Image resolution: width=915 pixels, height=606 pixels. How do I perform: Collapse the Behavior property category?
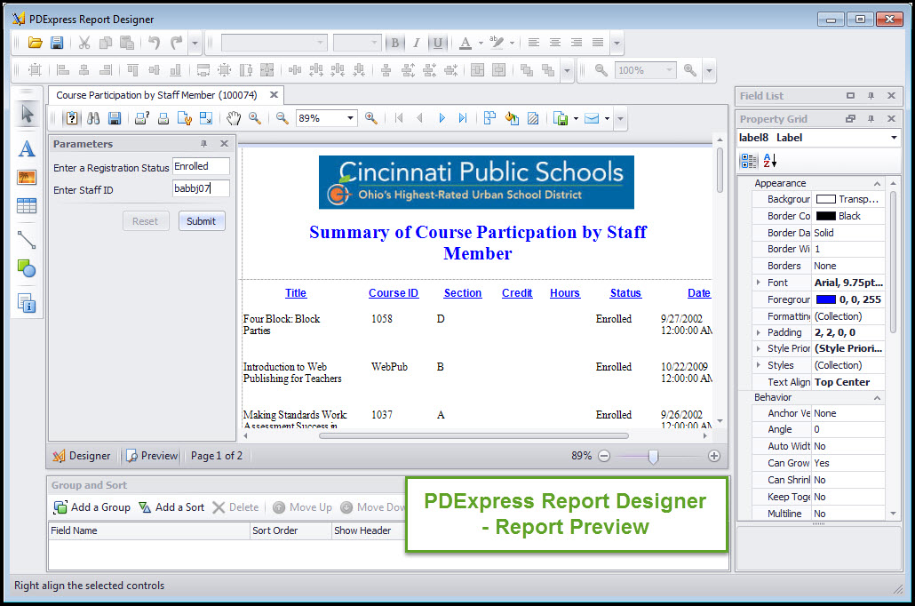[877, 397]
